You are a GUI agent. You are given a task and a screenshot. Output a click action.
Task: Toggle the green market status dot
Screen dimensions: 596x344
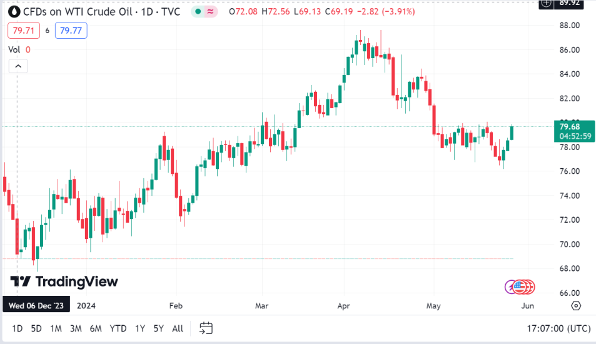pos(198,11)
